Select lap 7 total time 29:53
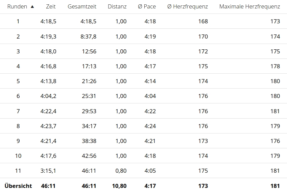This screenshot has height=195, width=287. click(89, 111)
